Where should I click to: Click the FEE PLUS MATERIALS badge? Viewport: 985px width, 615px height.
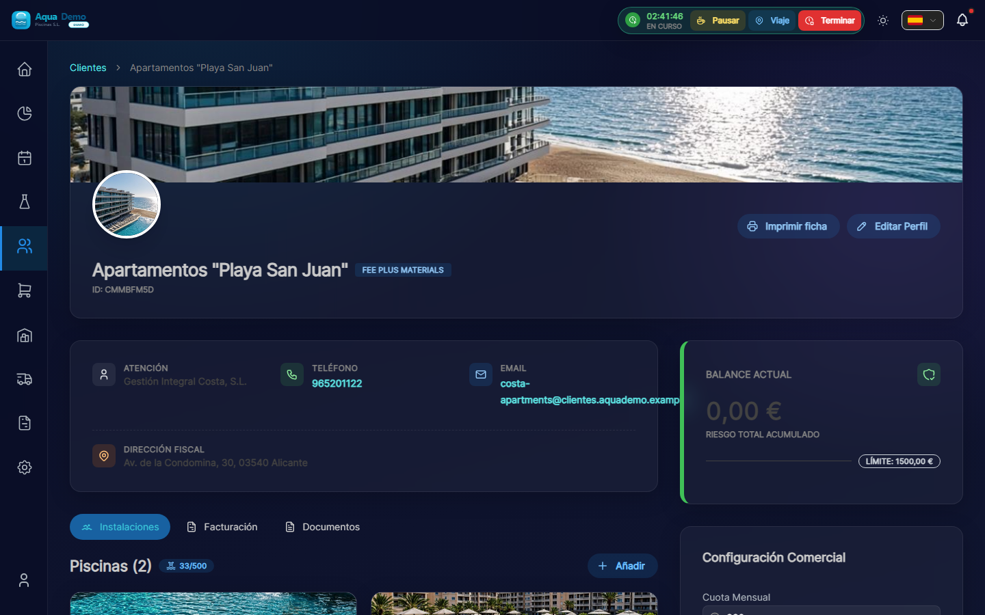pyautogui.click(x=403, y=270)
